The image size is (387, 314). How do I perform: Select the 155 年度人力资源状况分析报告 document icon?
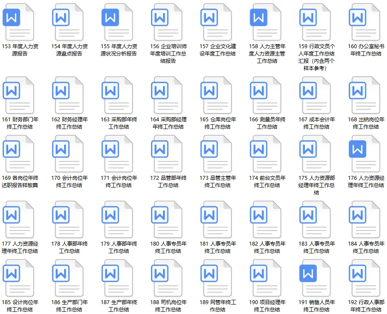[117, 22]
